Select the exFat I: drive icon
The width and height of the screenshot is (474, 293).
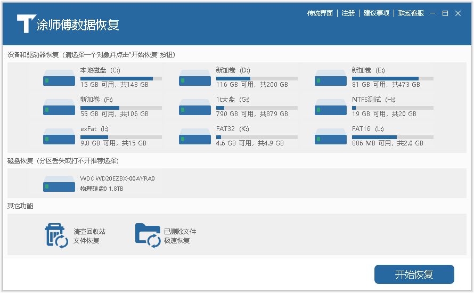click(x=59, y=136)
